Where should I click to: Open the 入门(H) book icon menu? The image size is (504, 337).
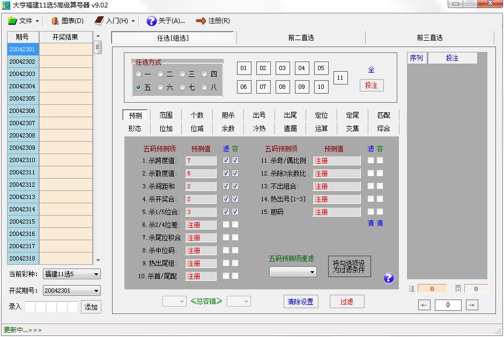point(99,21)
